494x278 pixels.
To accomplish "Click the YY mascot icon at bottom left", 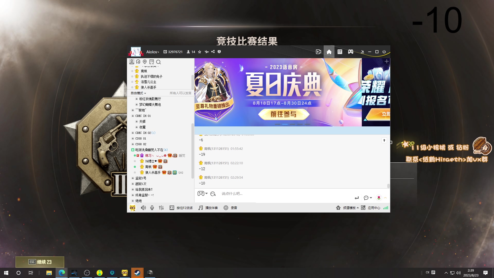I will 133,208.
